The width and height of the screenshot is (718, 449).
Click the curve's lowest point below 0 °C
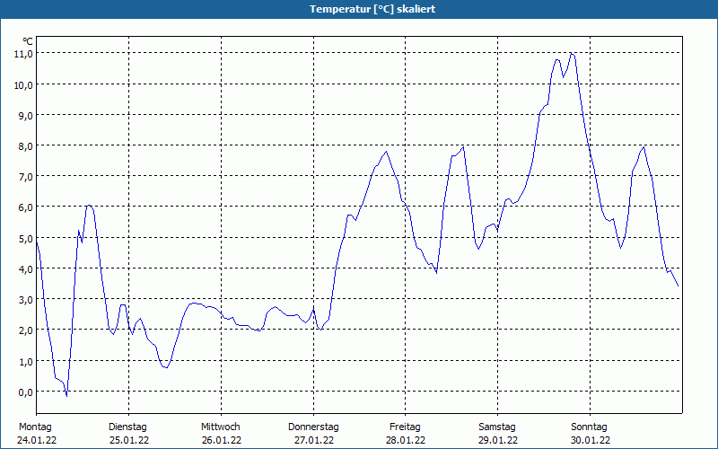(x=66, y=395)
